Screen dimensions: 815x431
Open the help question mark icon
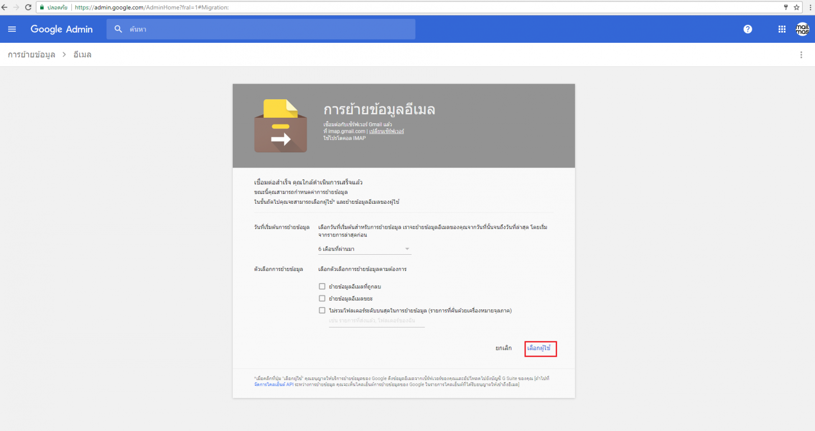tap(748, 29)
